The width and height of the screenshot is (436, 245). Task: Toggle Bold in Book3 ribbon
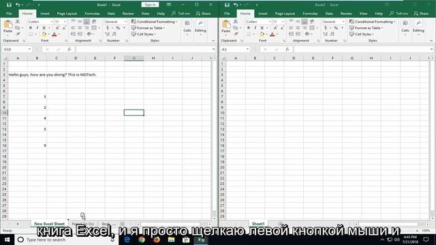pos(249,28)
